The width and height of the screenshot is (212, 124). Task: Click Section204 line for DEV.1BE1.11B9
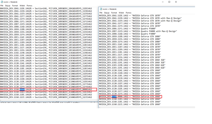[x=46, y=42]
